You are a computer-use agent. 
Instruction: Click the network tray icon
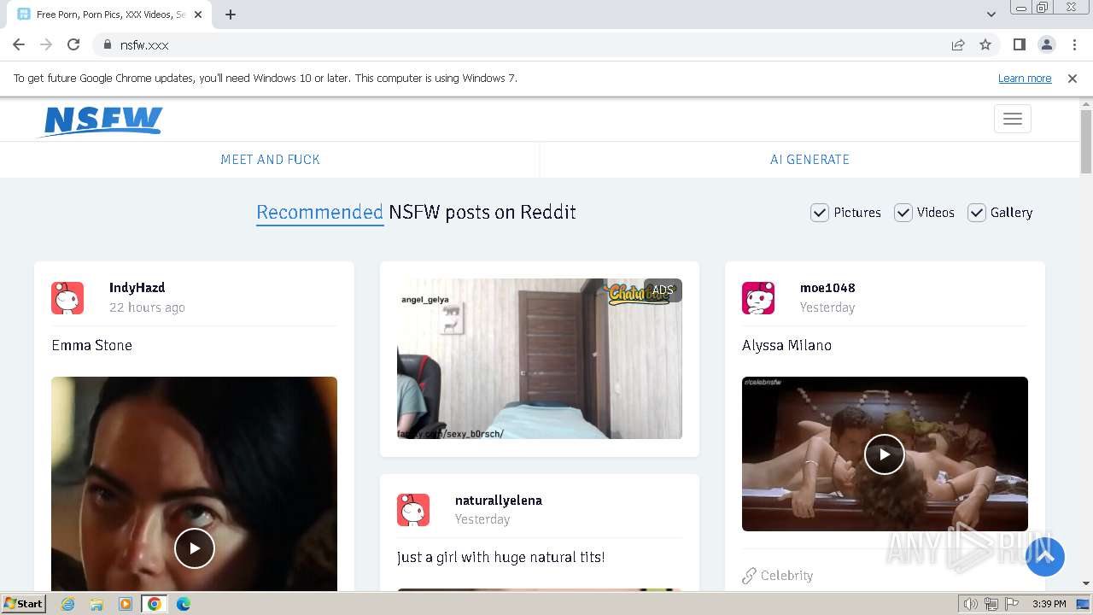(991, 604)
